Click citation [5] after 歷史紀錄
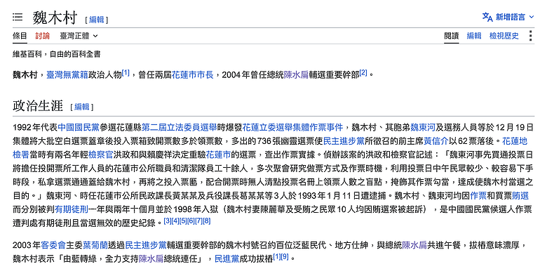Screen dimensions: 547x276 [x=183, y=221]
